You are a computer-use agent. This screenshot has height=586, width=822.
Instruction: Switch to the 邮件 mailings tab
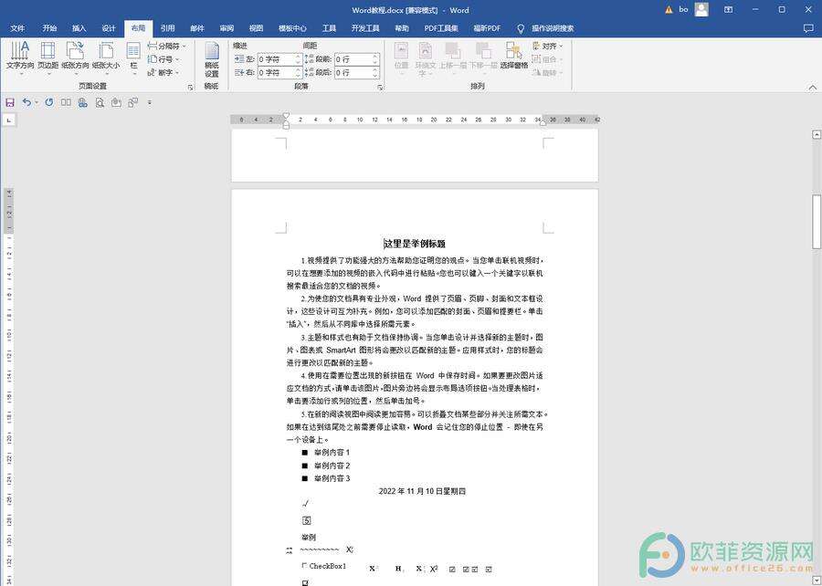(197, 28)
